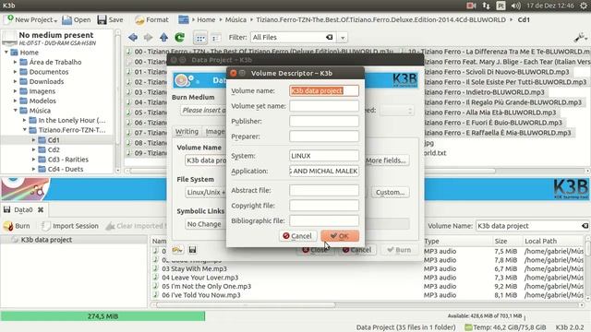Click the Bibliographic file field

coord(324,220)
